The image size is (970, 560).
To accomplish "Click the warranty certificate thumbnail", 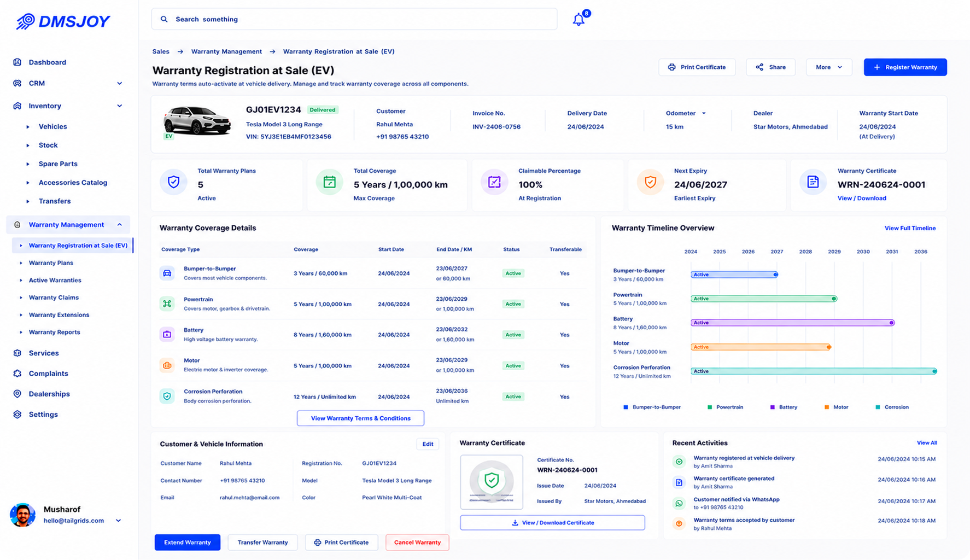I will point(492,482).
